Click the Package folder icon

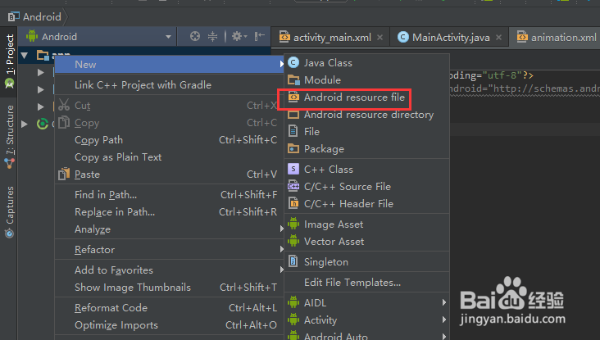pyautogui.click(x=293, y=148)
